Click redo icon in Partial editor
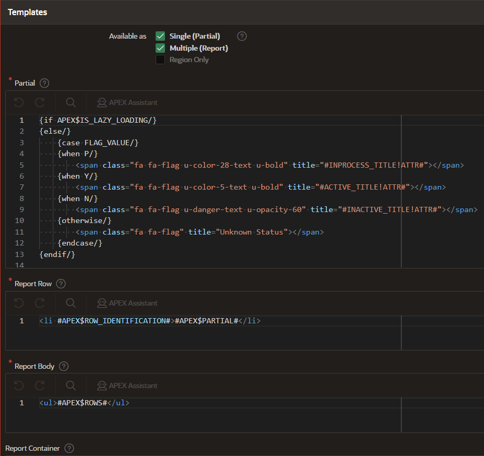This screenshot has width=484, height=456. [x=40, y=102]
